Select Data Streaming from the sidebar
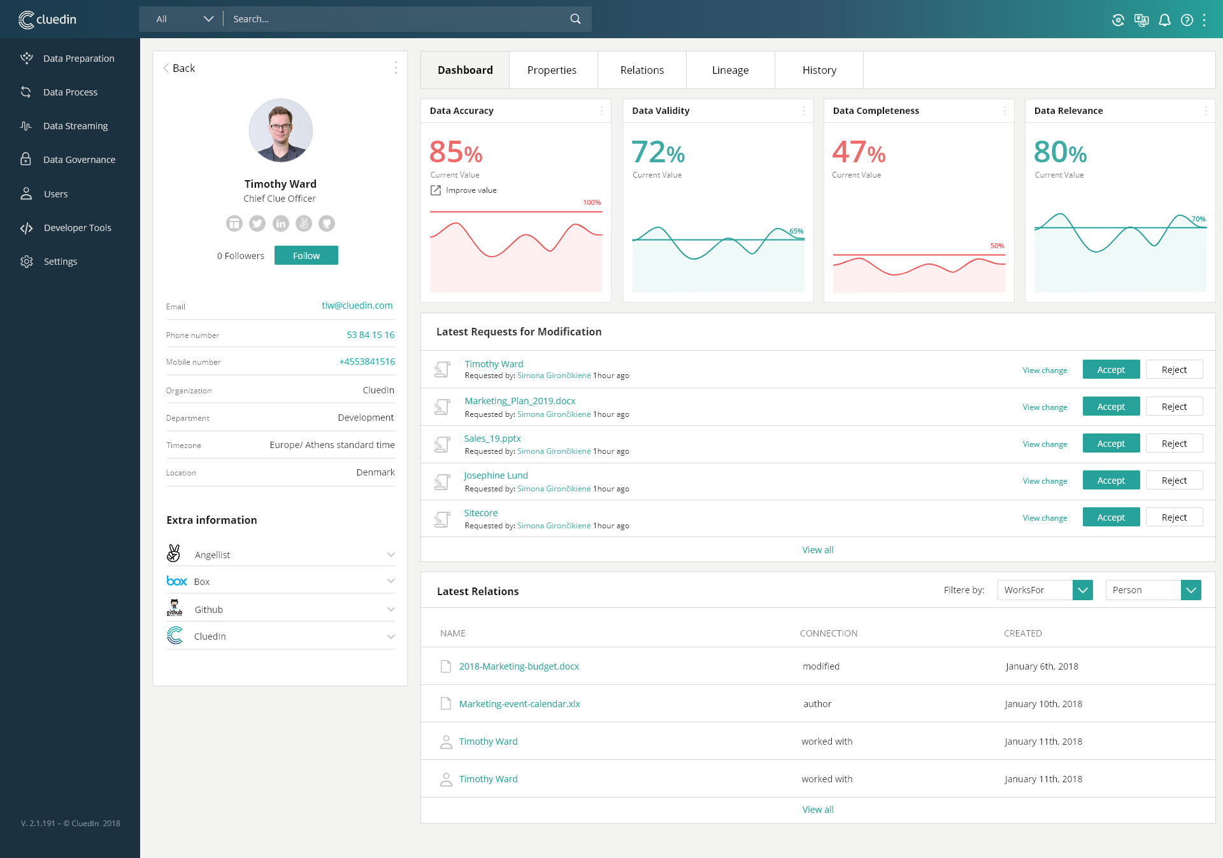 tap(75, 125)
